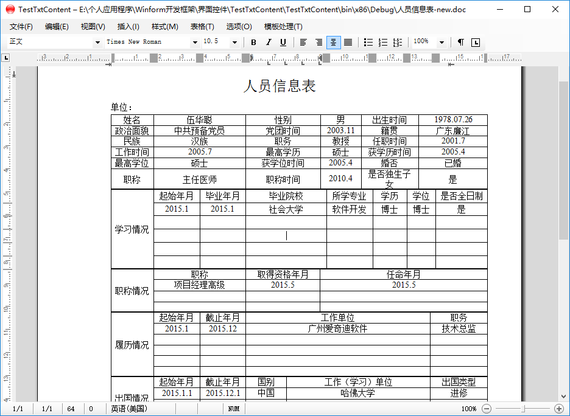Toggle the highlighted center alignment button
Image resolution: width=570 pixels, height=416 pixels.
(x=333, y=43)
